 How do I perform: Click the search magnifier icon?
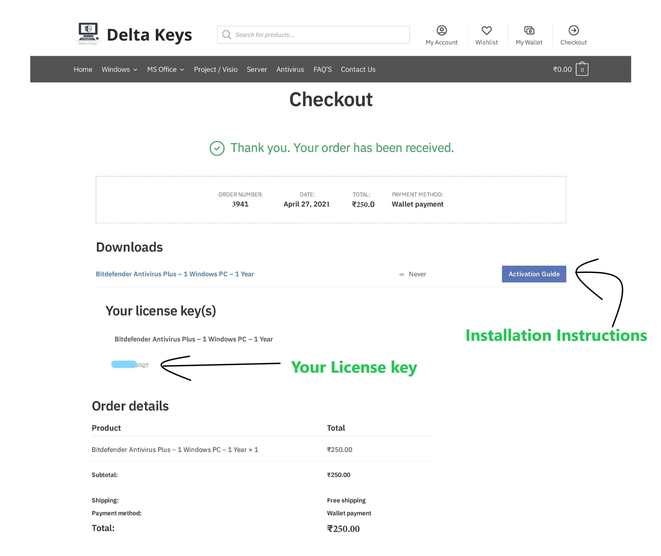(226, 35)
